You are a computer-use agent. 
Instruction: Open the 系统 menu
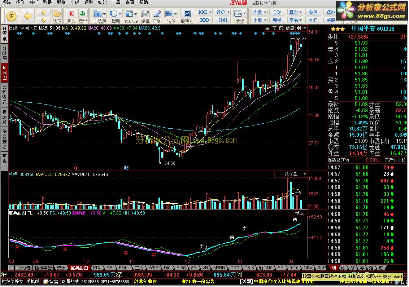[6, 3]
